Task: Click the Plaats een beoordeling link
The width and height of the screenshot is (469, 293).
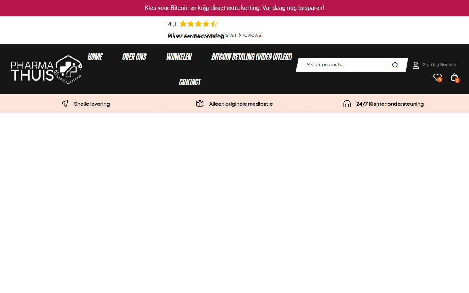Action: 196,36
